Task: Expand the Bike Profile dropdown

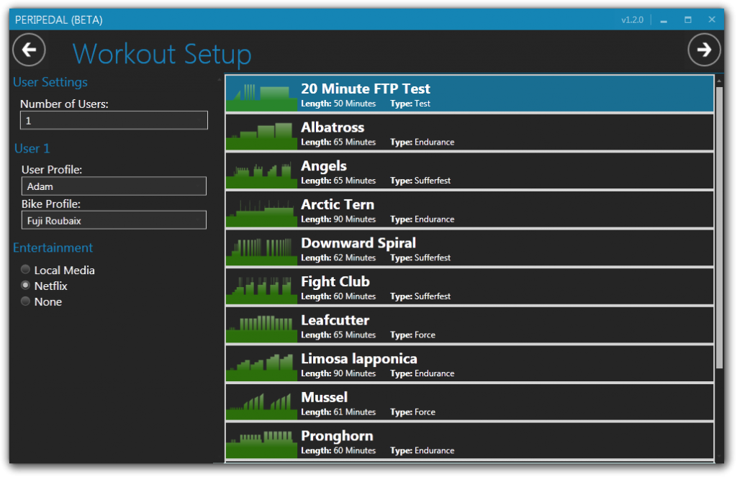Action: pyautogui.click(x=114, y=220)
